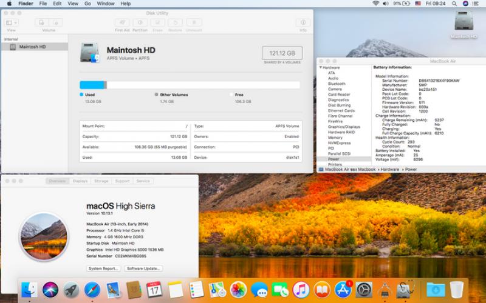Image resolution: width=486 pixels, height=303 pixels.
Task: Open Spotlight search in menu bar
Action: coord(454,4)
